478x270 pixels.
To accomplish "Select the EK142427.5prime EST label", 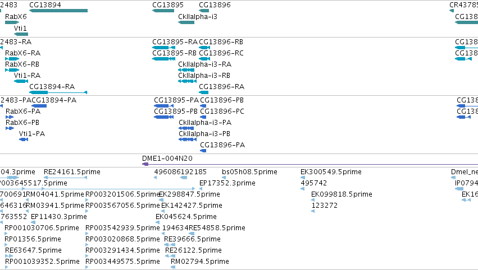I will (192, 206).
